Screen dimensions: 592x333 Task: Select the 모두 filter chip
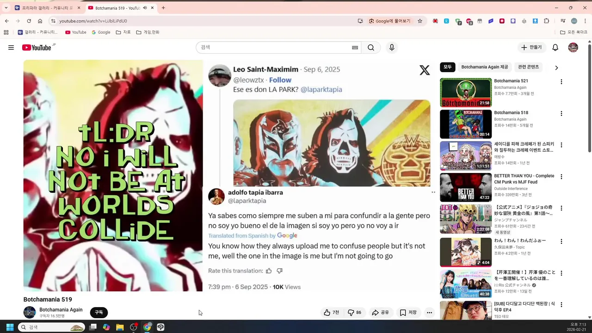448,67
